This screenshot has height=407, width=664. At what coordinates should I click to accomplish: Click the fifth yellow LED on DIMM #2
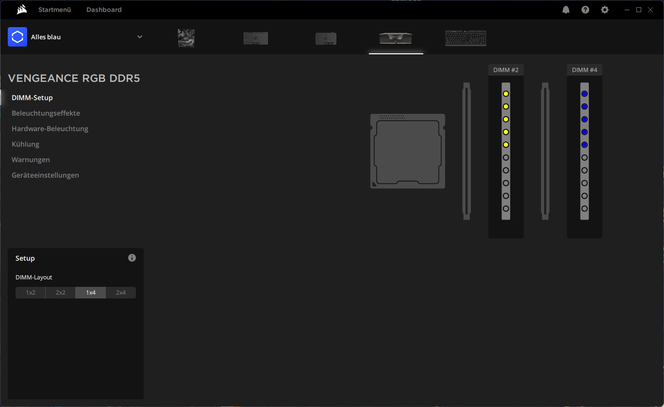click(x=506, y=145)
